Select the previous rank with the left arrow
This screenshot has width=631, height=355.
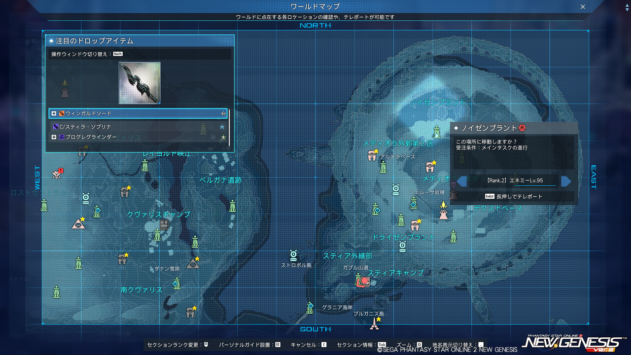[462, 181]
